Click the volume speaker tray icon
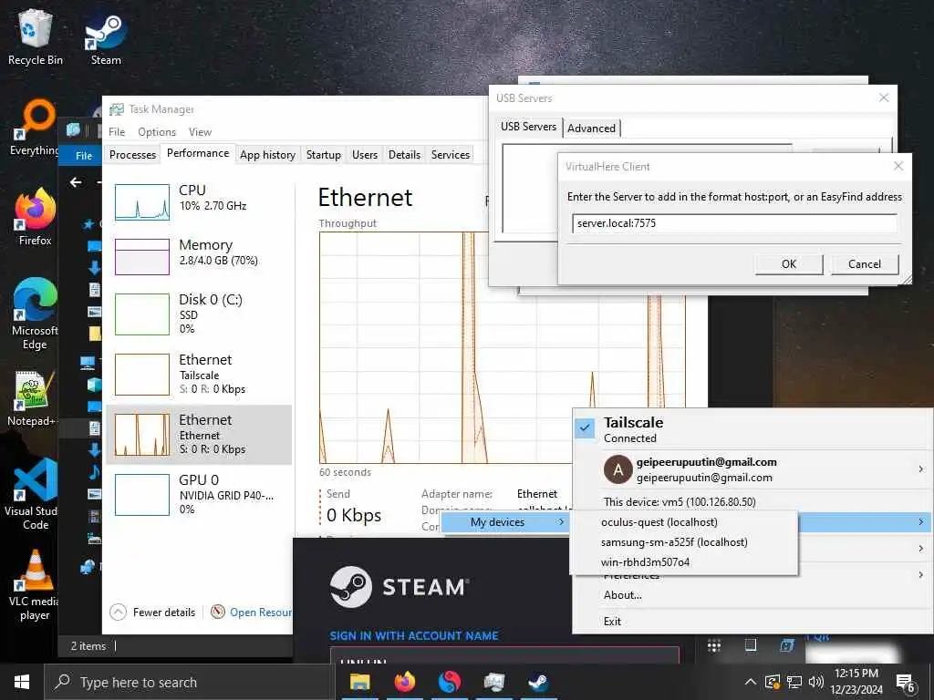 815,682
